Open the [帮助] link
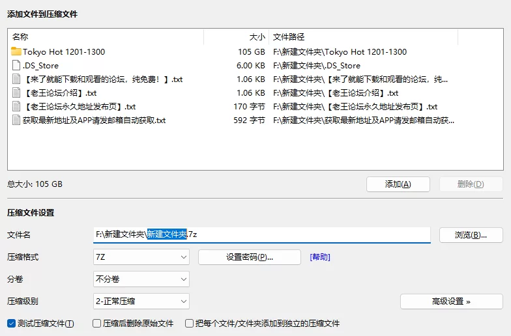The width and height of the screenshot is (511, 336). pyautogui.click(x=320, y=257)
